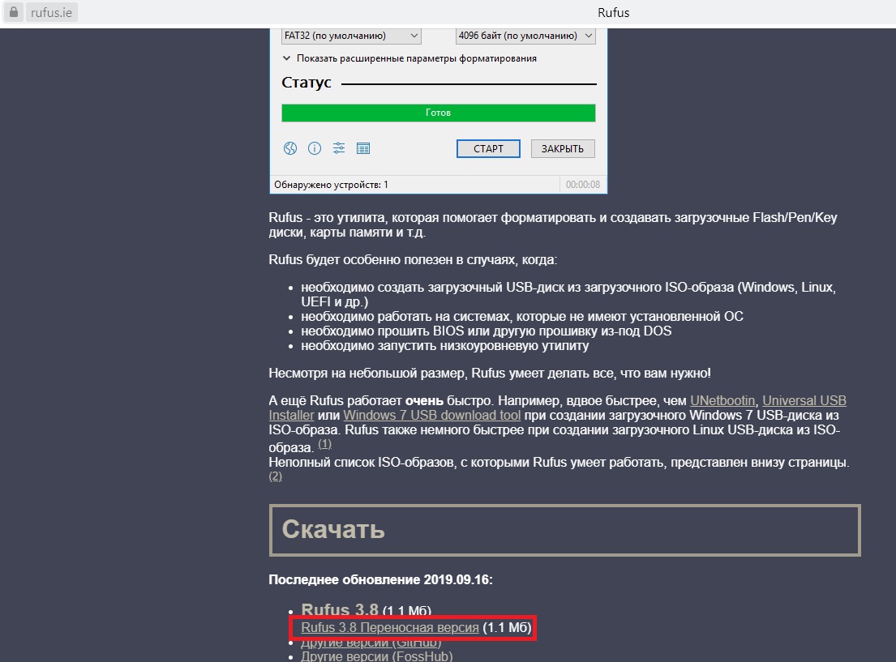
Task: Click the globe language icon in Rufus
Action: (290, 148)
